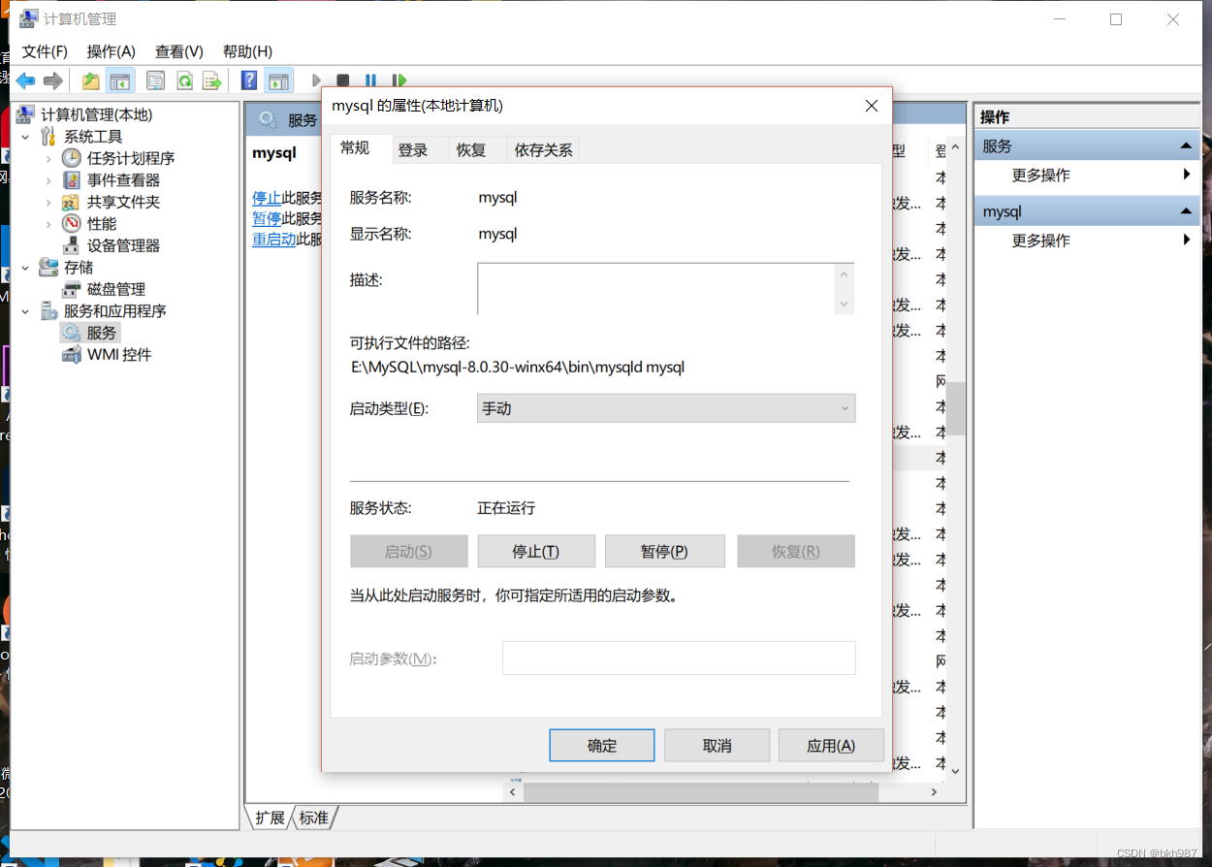Switch to the 依存关系 tab
The image size is (1212, 867).
[x=544, y=150]
